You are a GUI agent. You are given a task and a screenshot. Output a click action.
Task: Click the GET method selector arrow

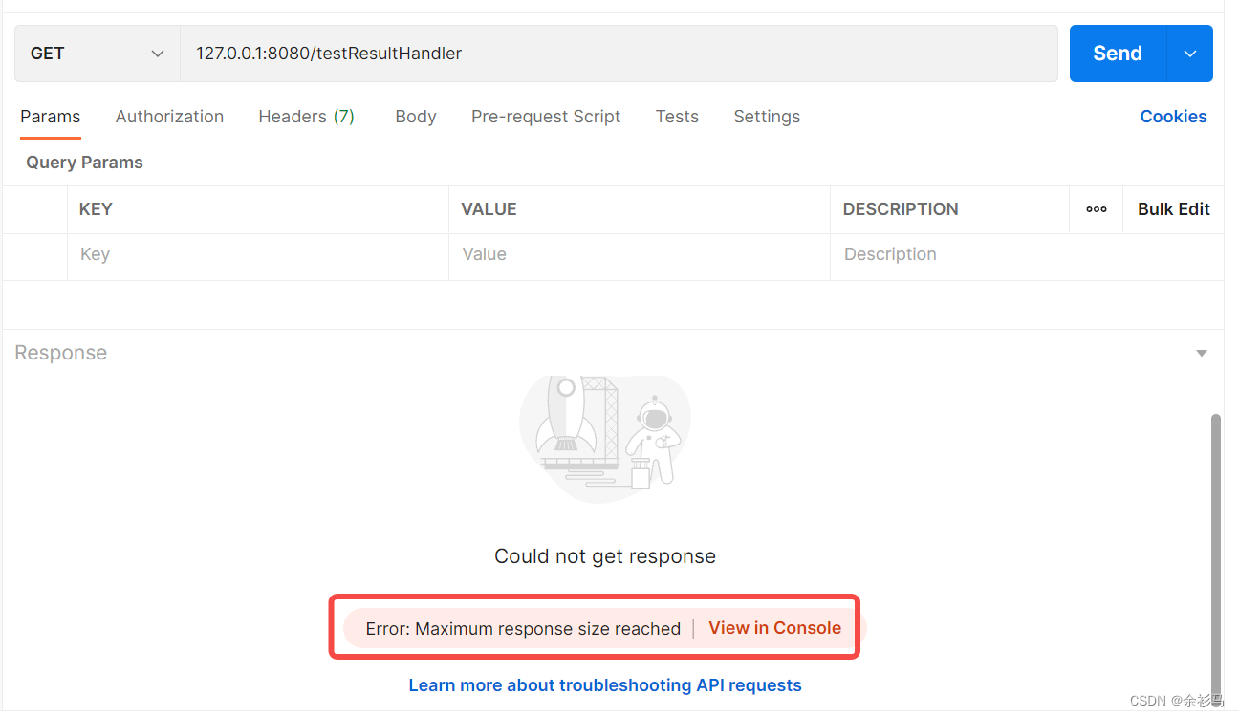pos(157,54)
